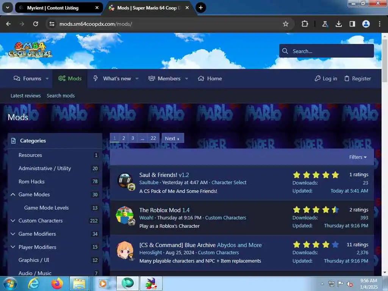Open the Latest reviews sub-navigation link
Screen dimensions: 388x291
25,95
